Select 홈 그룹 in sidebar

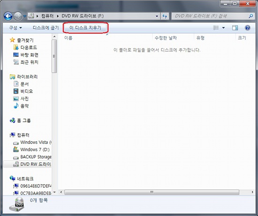click(24, 120)
